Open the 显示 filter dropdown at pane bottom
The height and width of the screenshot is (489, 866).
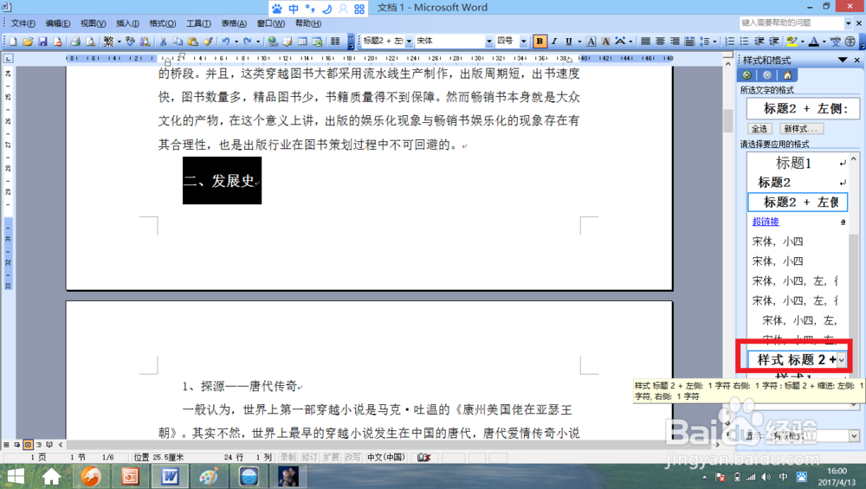pyautogui.click(x=854, y=436)
